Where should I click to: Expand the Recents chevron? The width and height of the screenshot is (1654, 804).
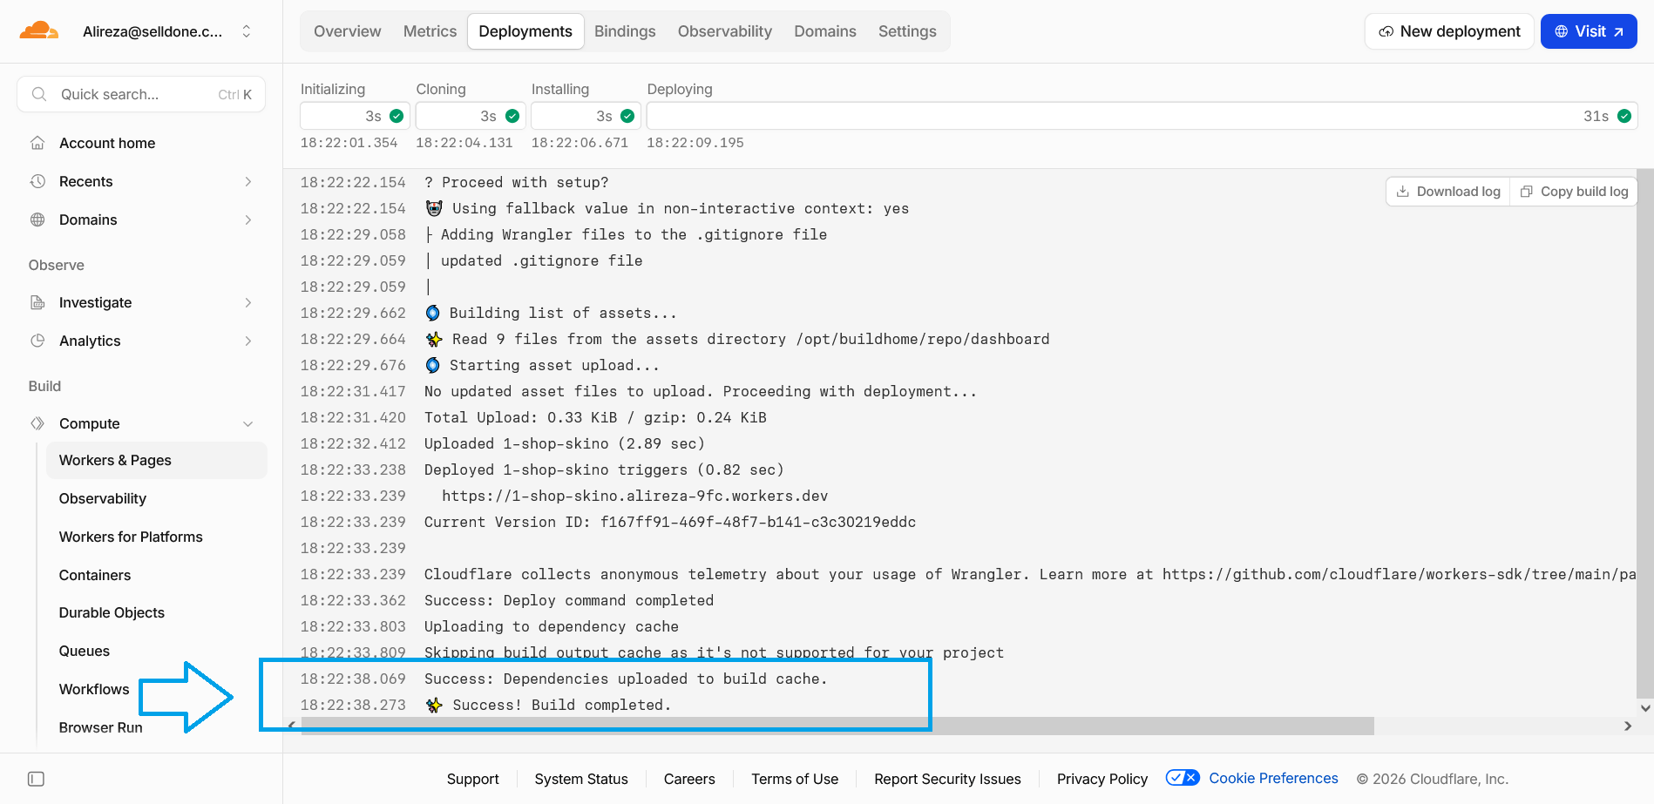(248, 181)
